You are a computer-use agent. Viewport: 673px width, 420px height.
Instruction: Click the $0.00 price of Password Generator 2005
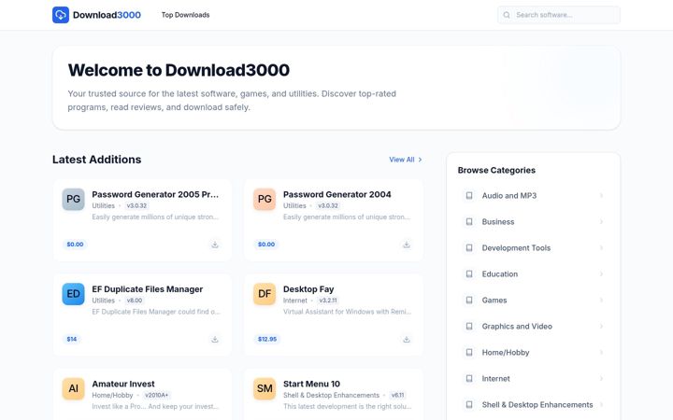coord(75,245)
